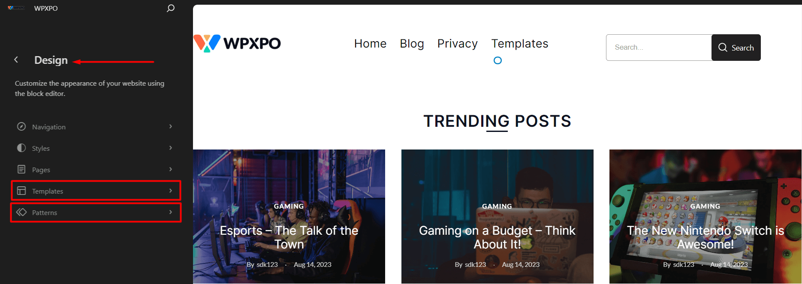Open the Pages menu item
The height and width of the screenshot is (284, 802).
pyautogui.click(x=96, y=170)
